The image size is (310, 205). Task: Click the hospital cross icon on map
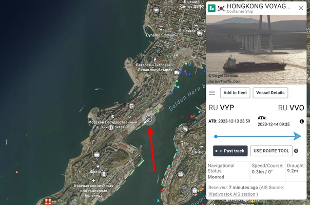pos(93,180)
